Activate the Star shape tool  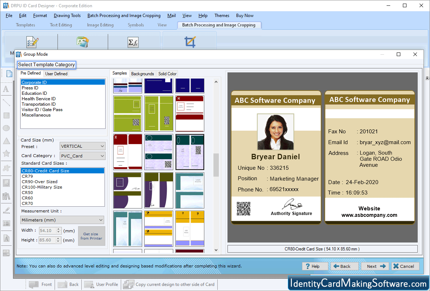(6, 153)
